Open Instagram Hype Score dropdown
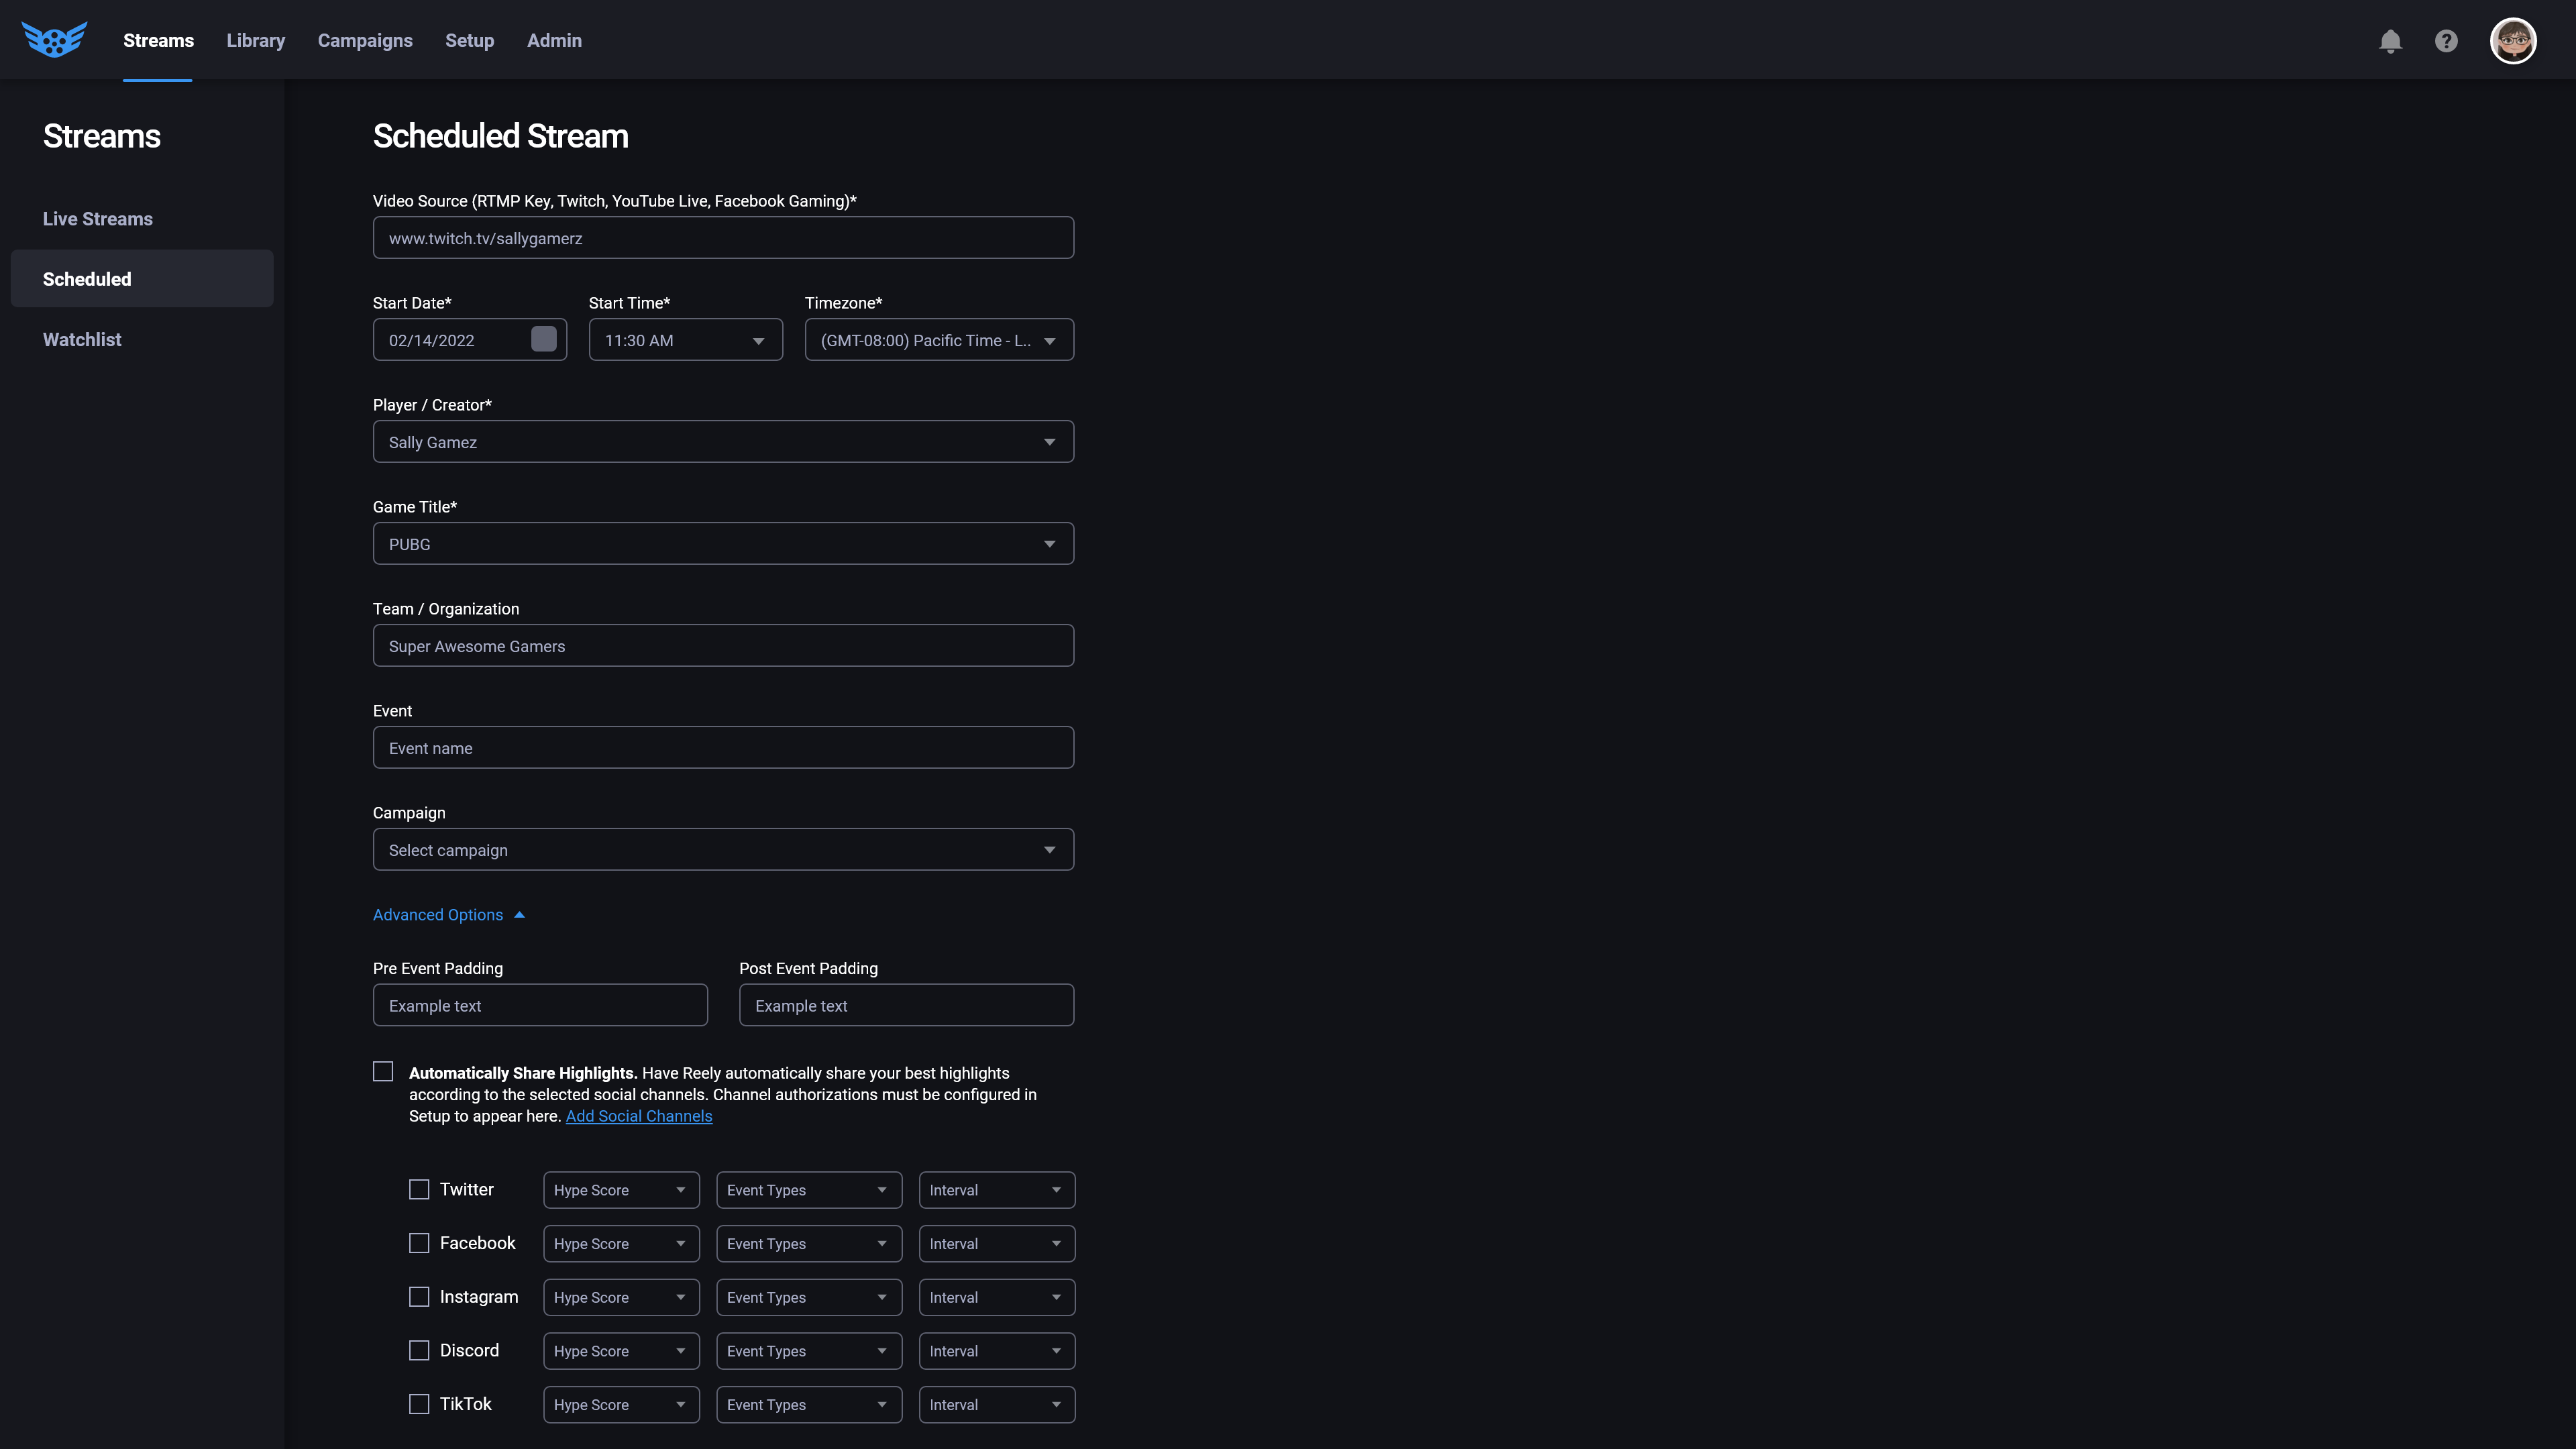This screenshot has width=2576, height=1449. click(x=621, y=1297)
